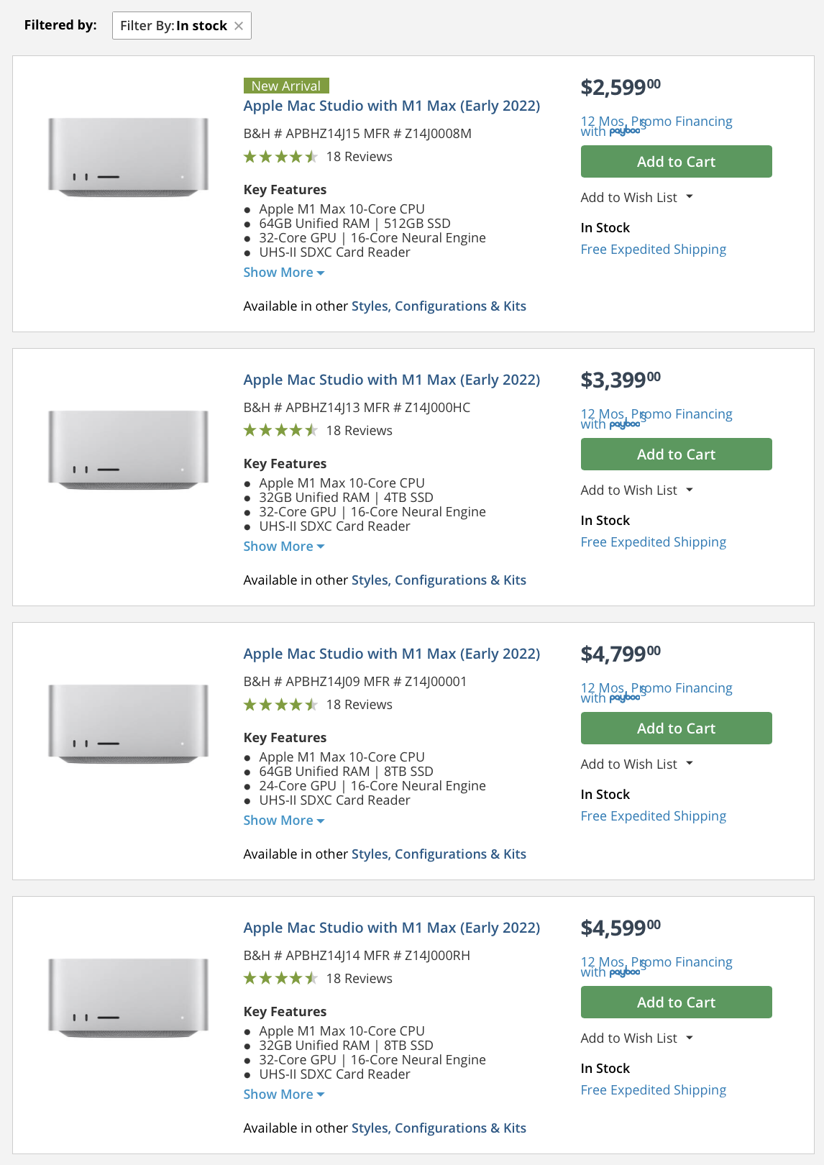This screenshot has height=1165, width=824.
Task: Expand Show More for 4TB SSD model
Action: (x=283, y=547)
